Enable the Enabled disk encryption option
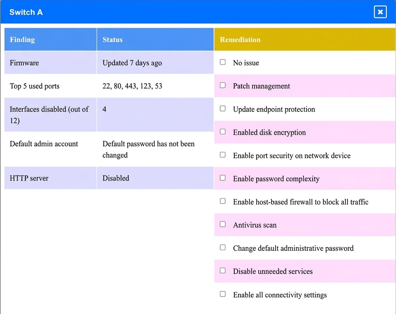 [x=223, y=132]
